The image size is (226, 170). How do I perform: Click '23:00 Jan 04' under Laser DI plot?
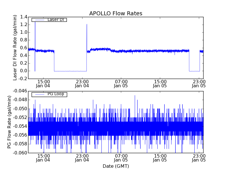click(82, 84)
